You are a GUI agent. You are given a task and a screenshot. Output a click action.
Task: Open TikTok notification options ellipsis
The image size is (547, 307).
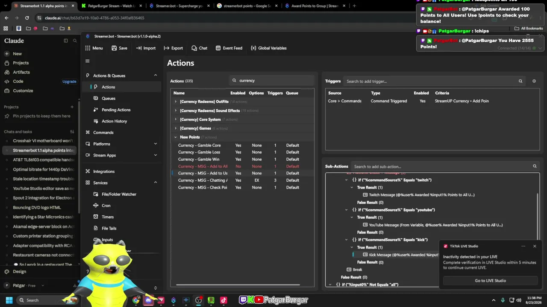(523, 246)
